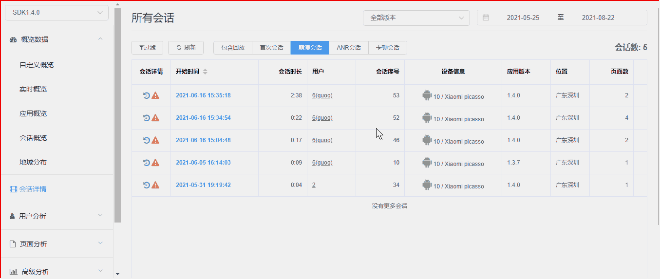Open the SDK1.4.0 application dropdown

pyautogui.click(x=57, y=13)
